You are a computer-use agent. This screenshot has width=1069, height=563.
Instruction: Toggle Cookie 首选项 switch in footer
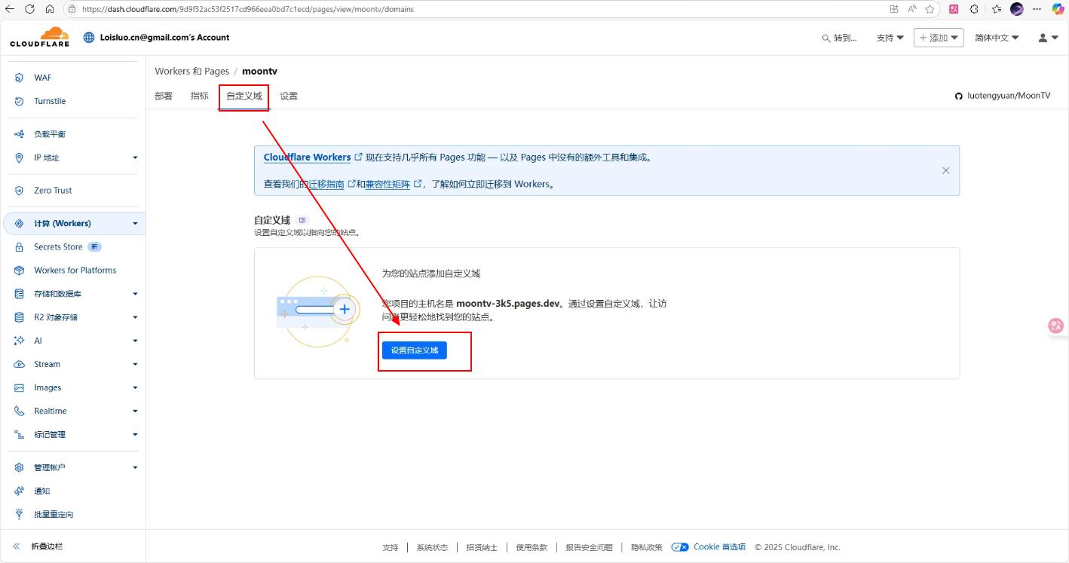coord(680,547)
